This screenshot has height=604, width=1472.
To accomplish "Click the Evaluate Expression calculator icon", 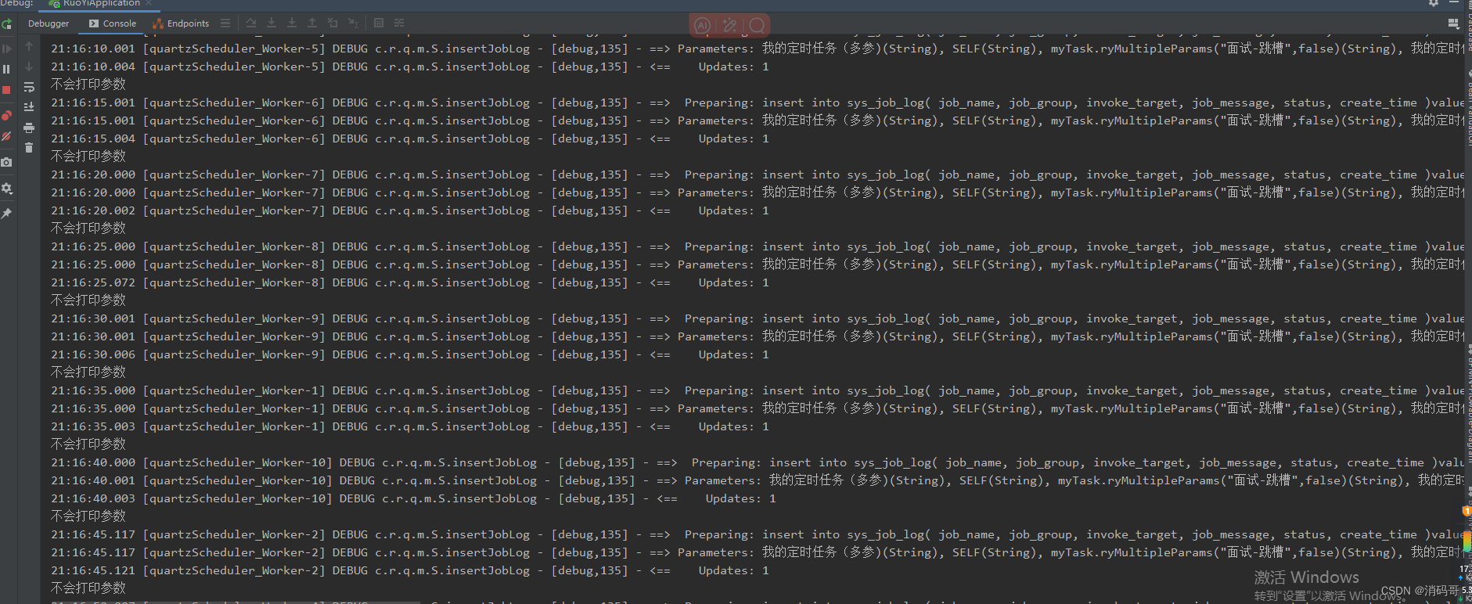I will [379, 23].
